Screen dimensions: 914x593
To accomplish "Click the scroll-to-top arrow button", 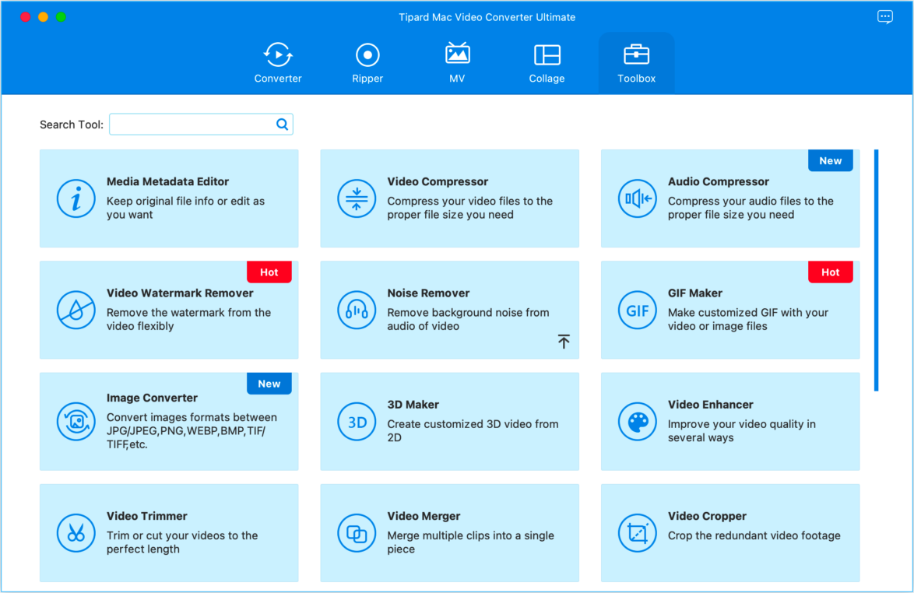I will (564, 342).
